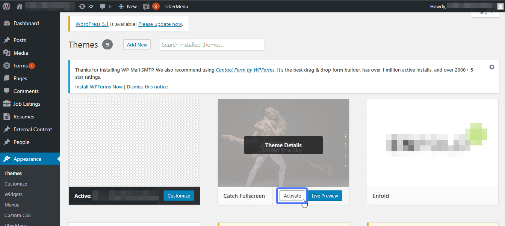Click the Job Listings briefcase icon

coord(6,104)
